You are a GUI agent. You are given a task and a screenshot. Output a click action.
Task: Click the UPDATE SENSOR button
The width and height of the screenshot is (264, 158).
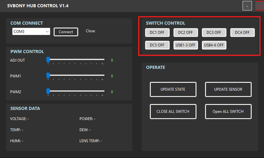coord(228,89)
